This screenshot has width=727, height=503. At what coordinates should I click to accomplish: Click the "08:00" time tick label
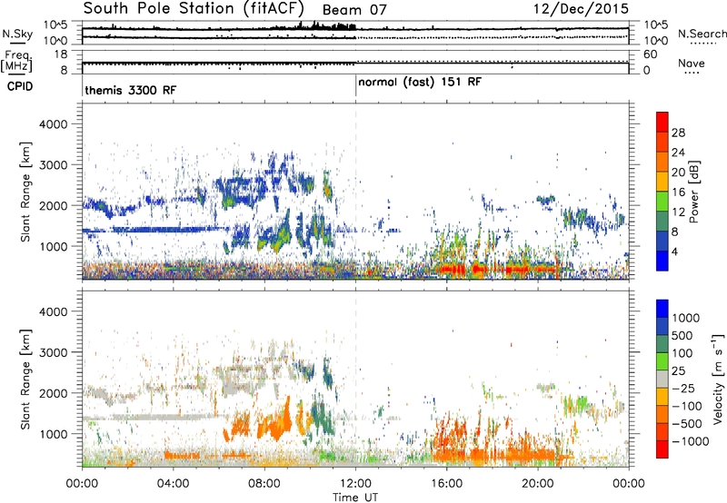pos(264,484)
